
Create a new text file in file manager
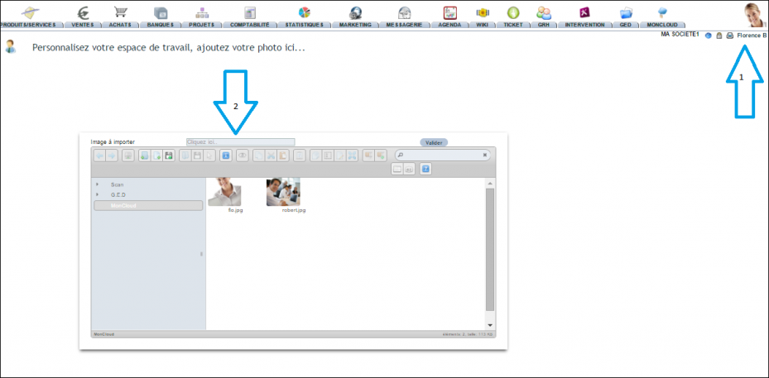coord(156,156)
